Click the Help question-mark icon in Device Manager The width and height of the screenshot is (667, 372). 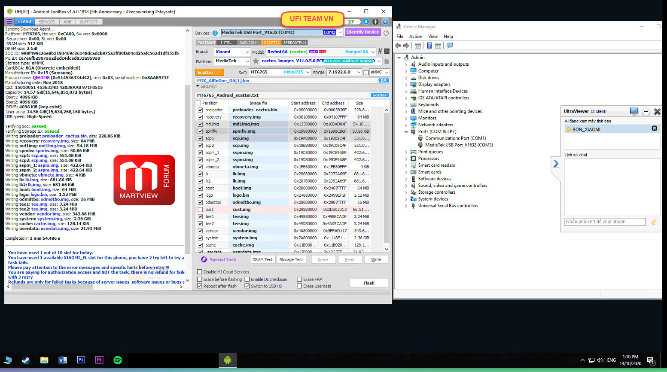tap(429, 46)
